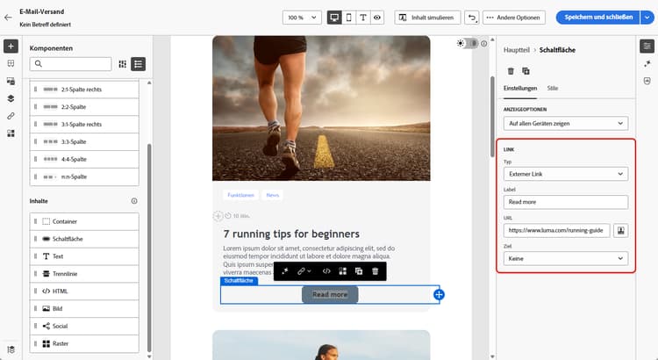Click the source code icon in floating toolbar

point(326,271)
